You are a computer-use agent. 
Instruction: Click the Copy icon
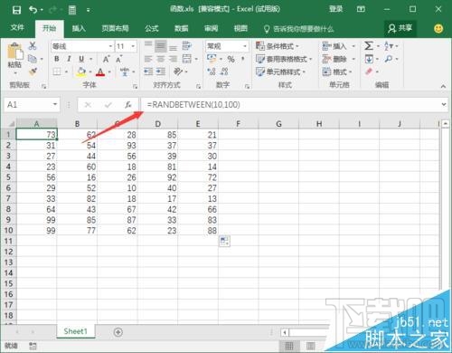click(33, 59)
